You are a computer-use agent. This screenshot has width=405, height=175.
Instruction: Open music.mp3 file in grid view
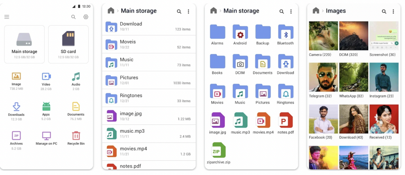tap(240, 123)
